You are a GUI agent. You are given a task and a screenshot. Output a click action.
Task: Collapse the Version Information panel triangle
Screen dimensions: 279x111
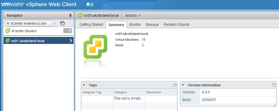(x=183, y=85)
